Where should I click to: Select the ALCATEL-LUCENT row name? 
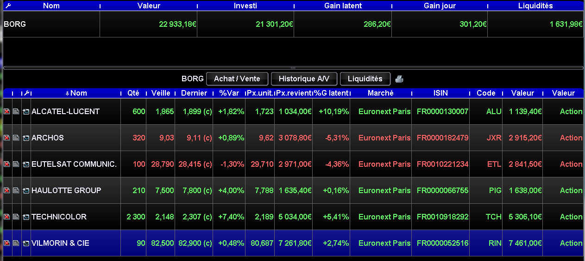coord(65,112)
